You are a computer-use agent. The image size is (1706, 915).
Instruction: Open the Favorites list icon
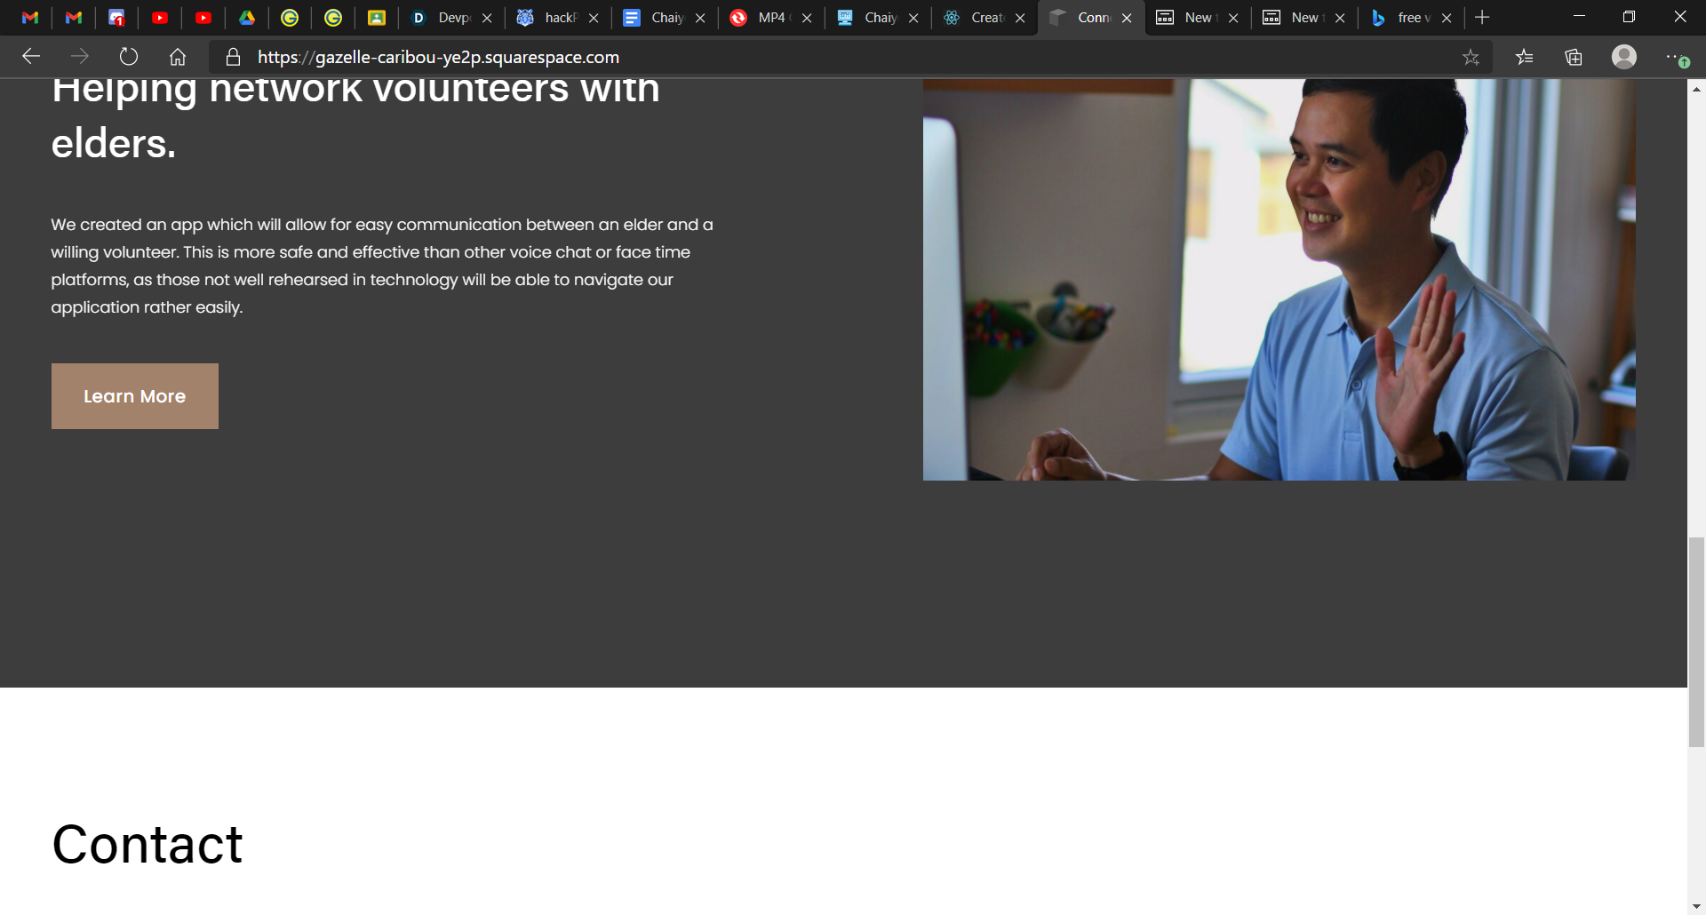(x=1524, y=57)
